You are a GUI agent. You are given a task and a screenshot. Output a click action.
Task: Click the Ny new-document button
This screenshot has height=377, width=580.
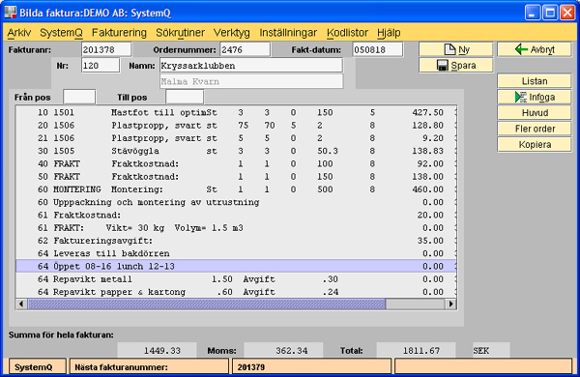[455, 49]
